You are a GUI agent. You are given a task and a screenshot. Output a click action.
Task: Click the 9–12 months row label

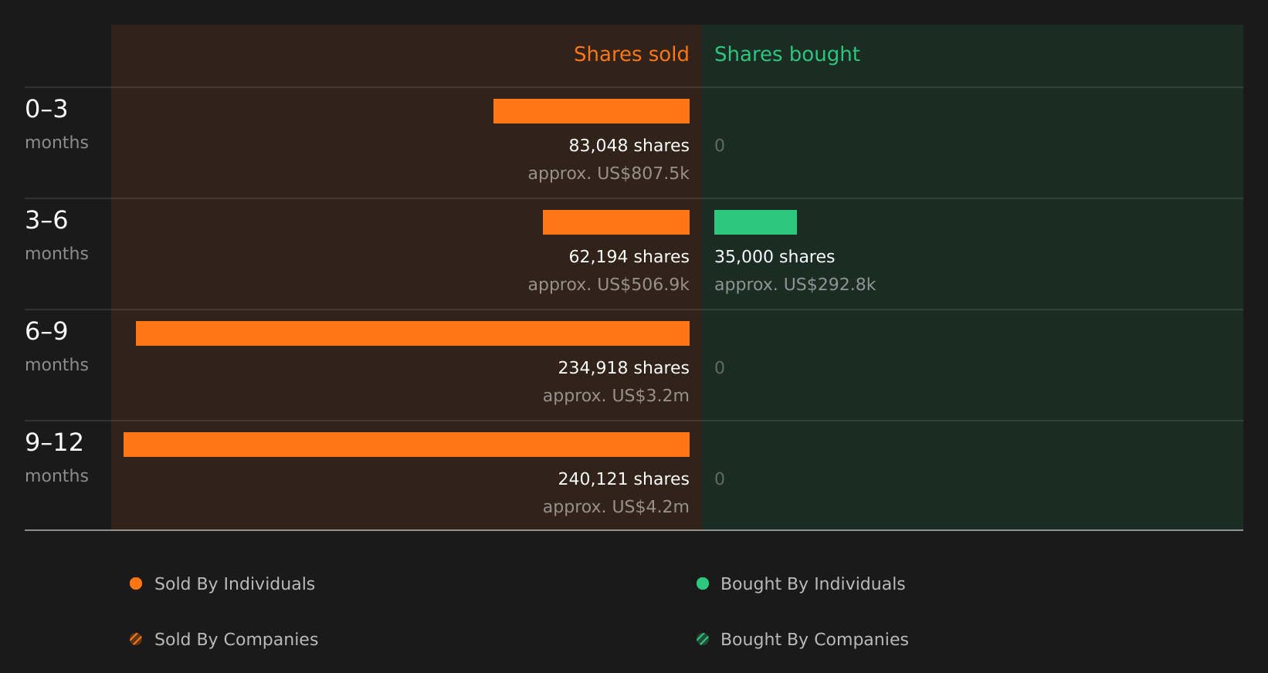pos(56,458)
